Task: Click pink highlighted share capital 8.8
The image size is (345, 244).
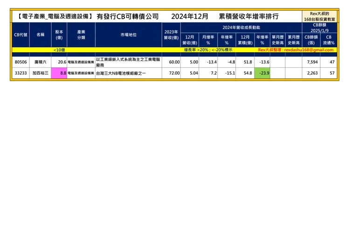Action: tap(59, 73)
